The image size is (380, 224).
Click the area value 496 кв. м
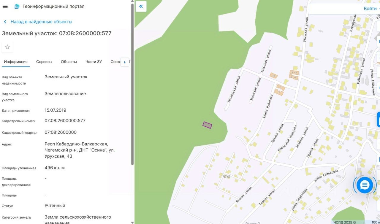pyautogui.click(x=55, y=168)
